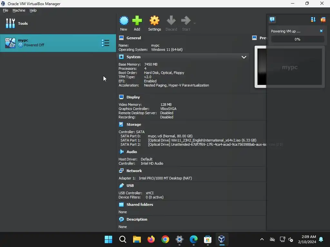Open Microsoft Store from the taskbar

pos(208,239)
